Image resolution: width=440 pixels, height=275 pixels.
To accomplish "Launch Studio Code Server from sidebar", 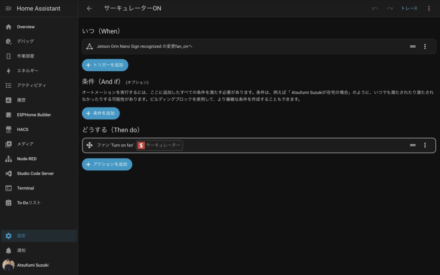I will point(35,174).
